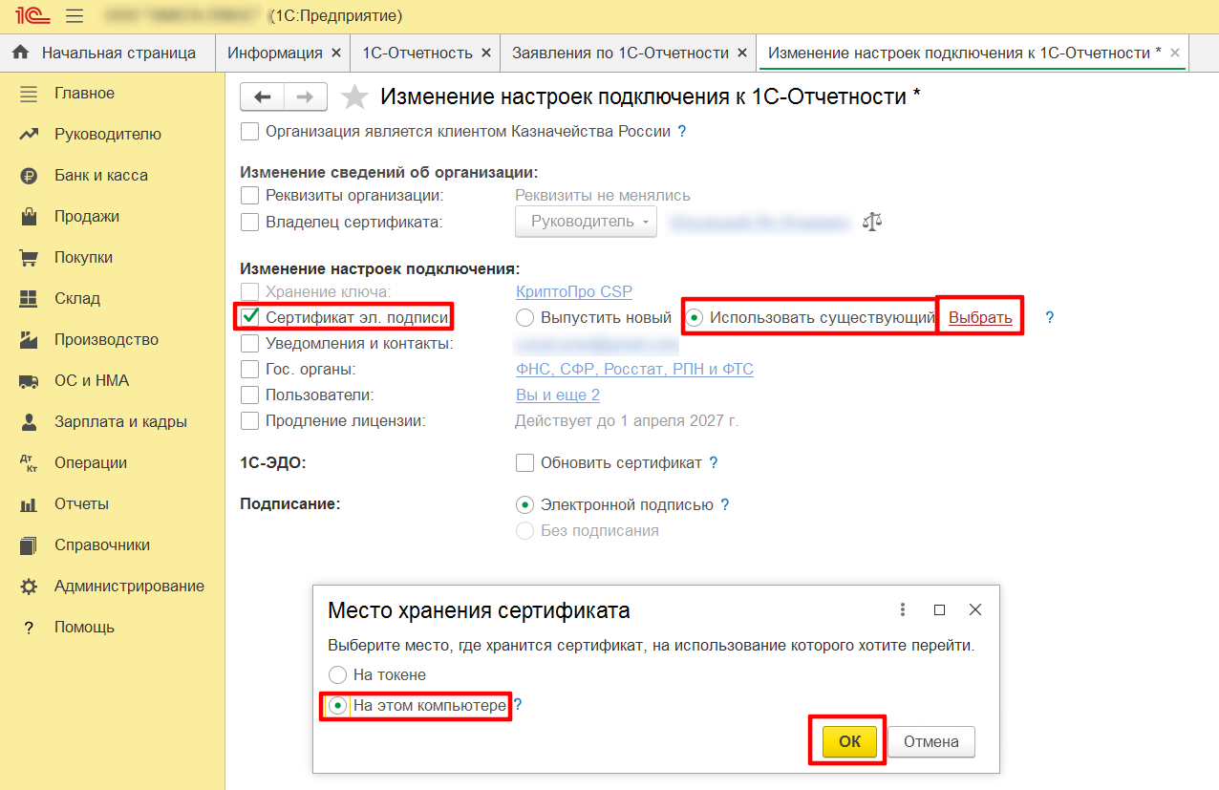1219x790 pixels.
Task: Expand the Руководитель dropdown
Action: point(587,222)
